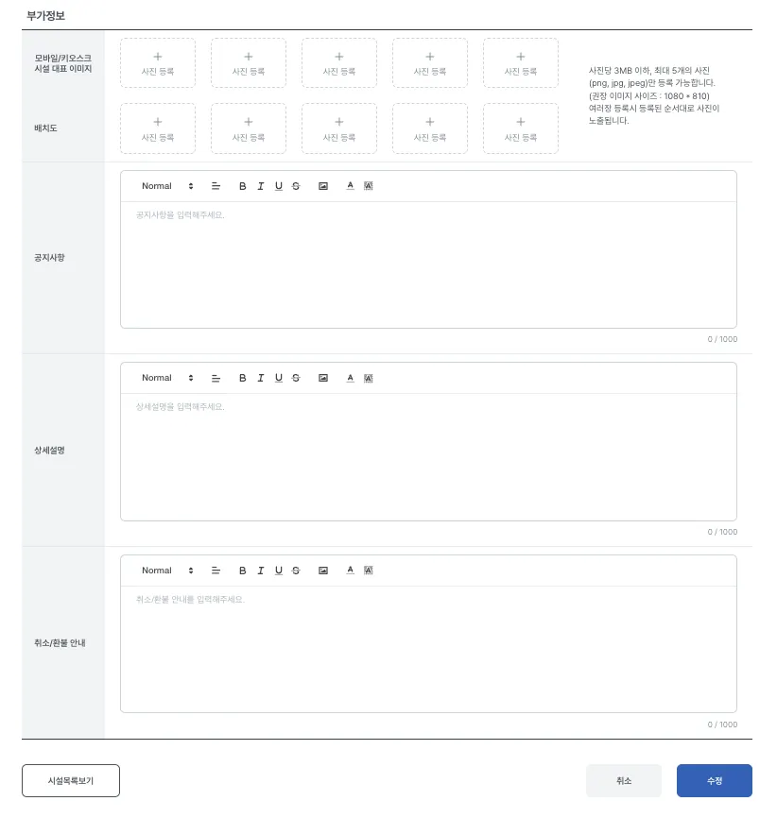
Task: Toggle bold in the 공지사항 editor
Action: 242,186
